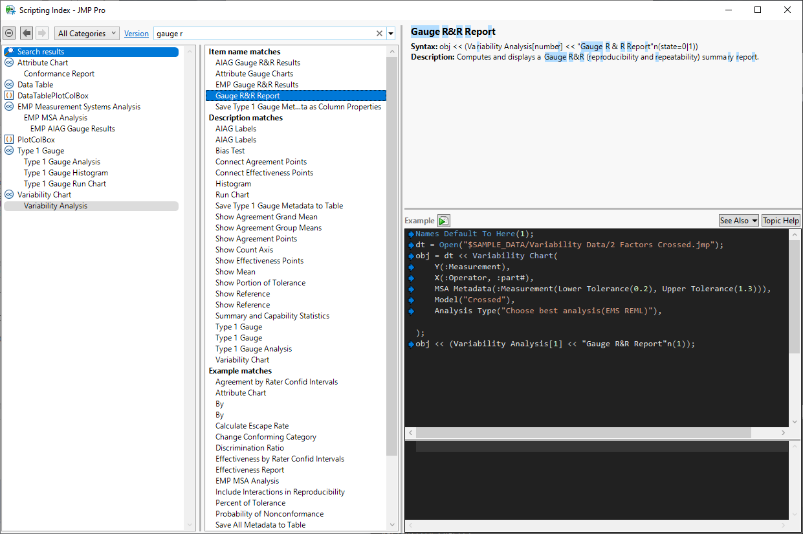Click the JMP app icon in title bar
This screenshot has width=803, height=534.
(9, 10)
